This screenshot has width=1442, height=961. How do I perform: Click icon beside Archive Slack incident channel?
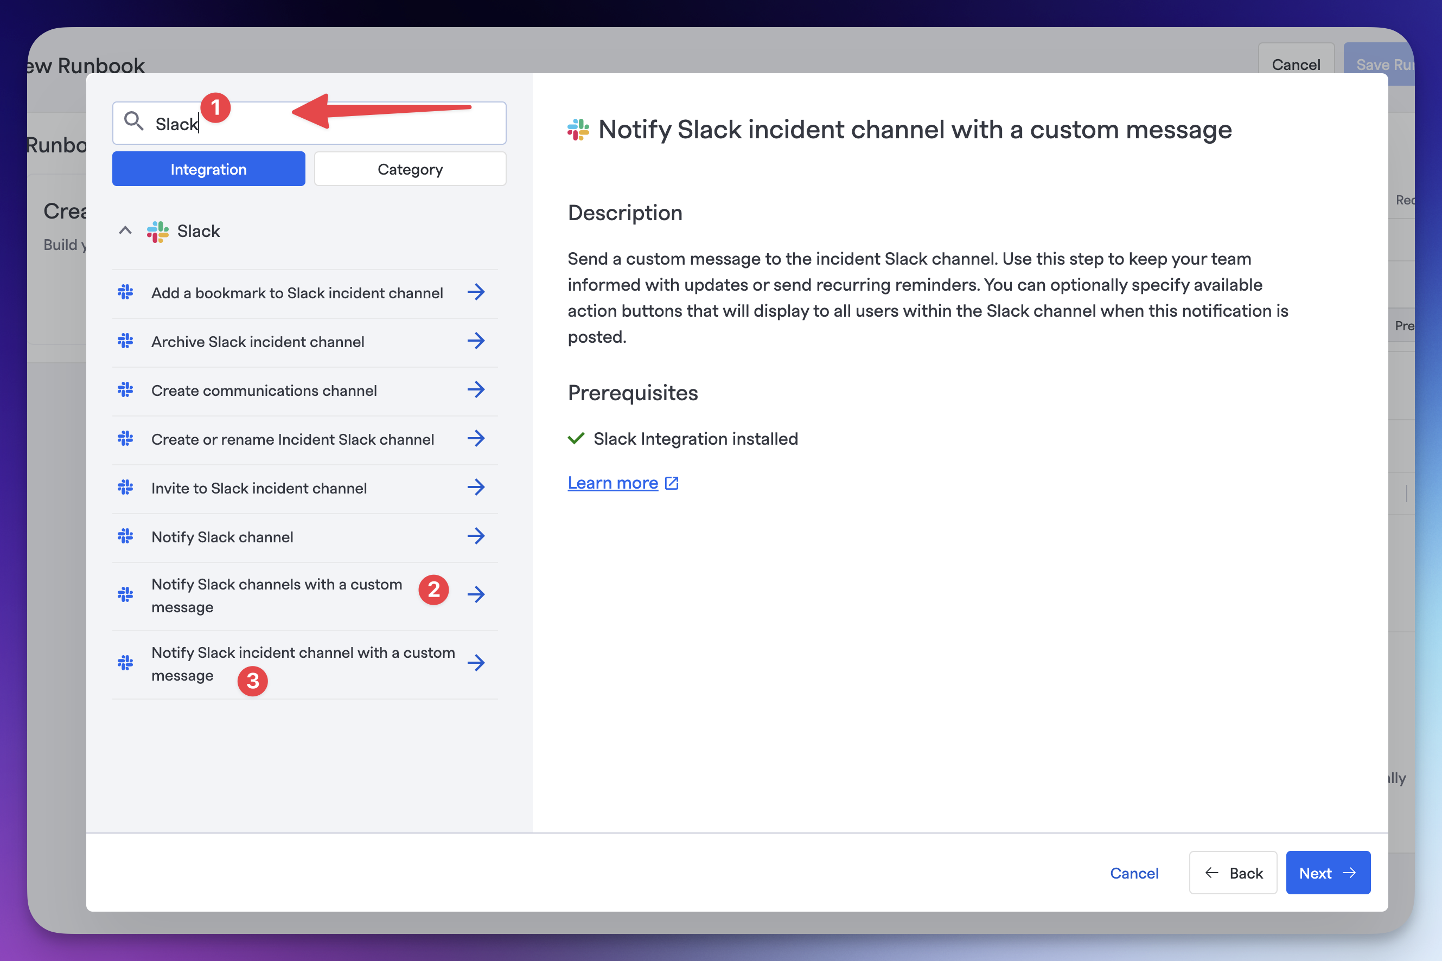(126, 341)
